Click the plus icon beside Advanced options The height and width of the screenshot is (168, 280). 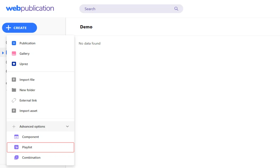[x=14, y=127]
